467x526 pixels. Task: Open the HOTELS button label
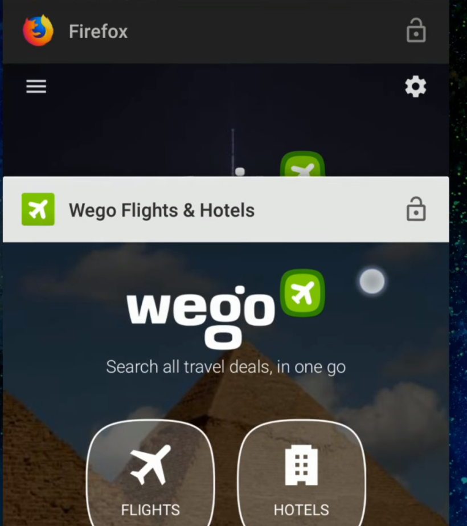[x=301, y=510]
